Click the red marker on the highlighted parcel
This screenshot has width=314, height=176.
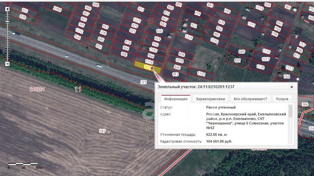pyautogui.click(x=152, y=68)
